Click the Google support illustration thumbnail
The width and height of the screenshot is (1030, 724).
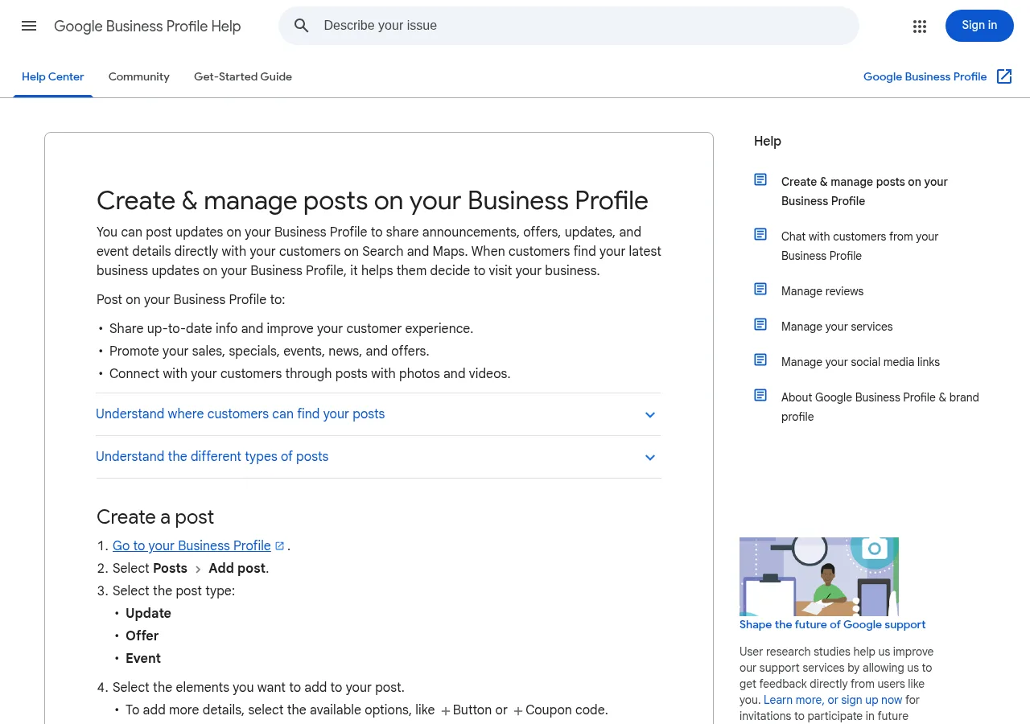point(819,577)
